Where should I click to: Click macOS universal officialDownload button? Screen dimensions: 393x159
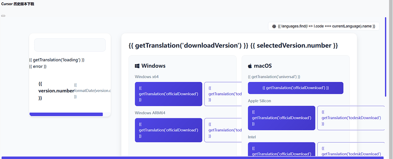(x=295, y=88)
